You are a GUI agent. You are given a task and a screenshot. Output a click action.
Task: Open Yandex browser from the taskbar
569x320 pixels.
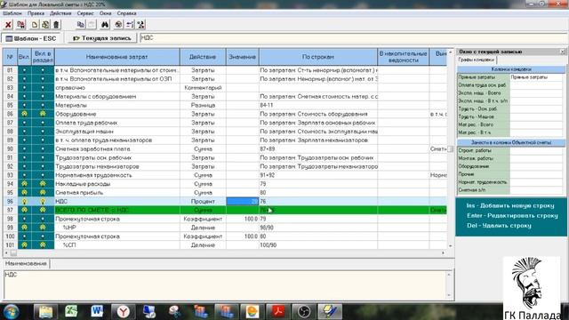point(123,312)
